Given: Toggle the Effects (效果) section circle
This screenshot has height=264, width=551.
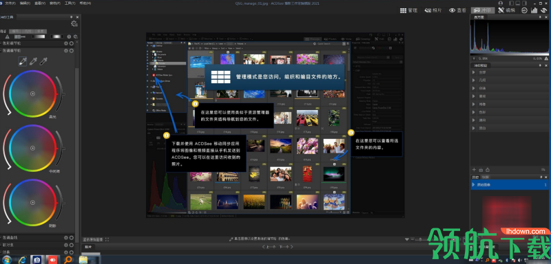Looking at the screenshot, I should click(x=72, y=252).
